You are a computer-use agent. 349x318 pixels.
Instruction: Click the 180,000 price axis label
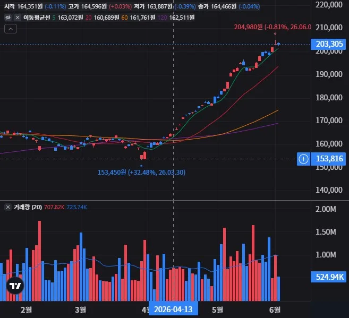[x=329, y=97]
